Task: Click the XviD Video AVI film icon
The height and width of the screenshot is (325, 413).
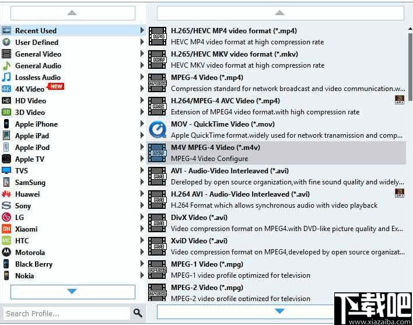Action: 157,246
